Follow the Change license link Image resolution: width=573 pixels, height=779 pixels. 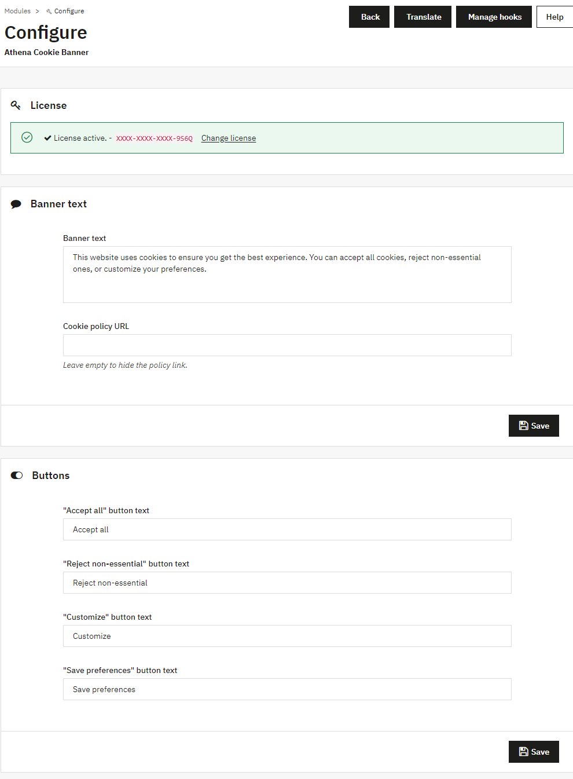point(229,138)
